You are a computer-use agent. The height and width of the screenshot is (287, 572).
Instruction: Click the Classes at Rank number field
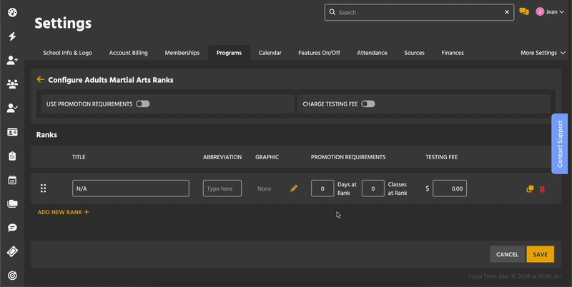[373, 188]
